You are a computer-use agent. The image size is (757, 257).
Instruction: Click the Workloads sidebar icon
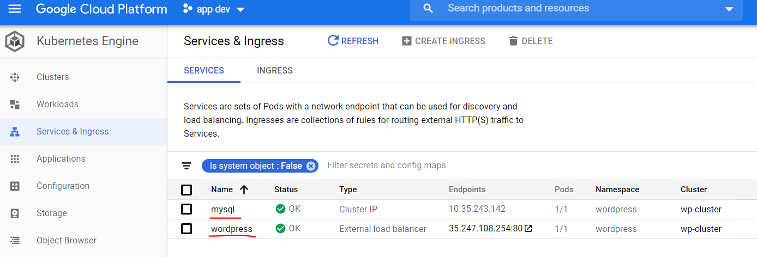[15, 105]
